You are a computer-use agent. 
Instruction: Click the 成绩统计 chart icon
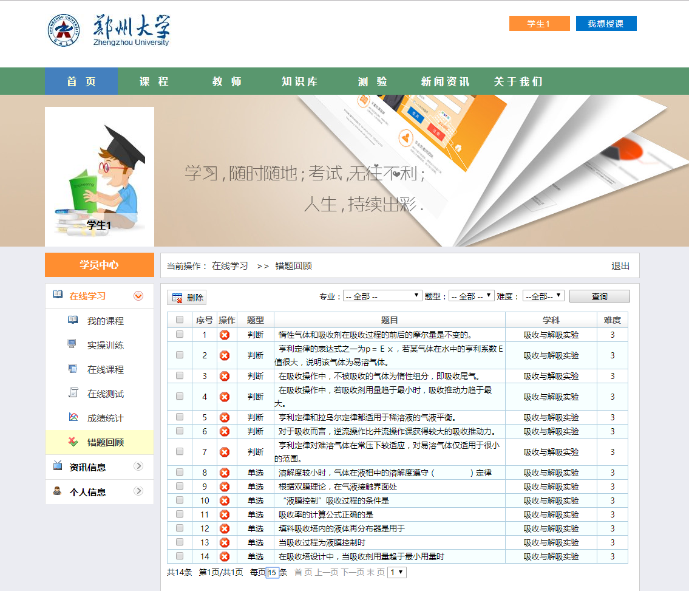coord(73,417)
